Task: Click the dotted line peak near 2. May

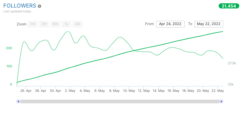Action: tap(68, 31)
